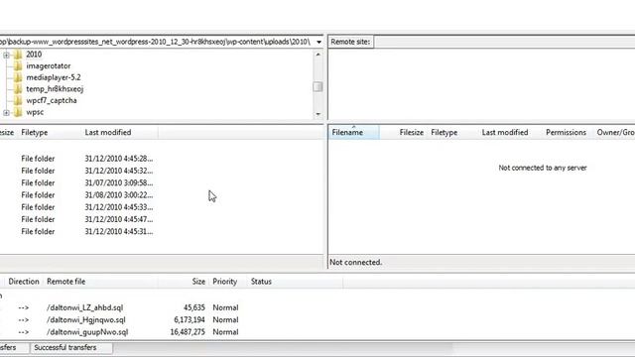The width and height of the screenshot is (635, 357).
Task: Select queued file /daltonwi_Hgjnqwo.sql
Action: (86, 319)
